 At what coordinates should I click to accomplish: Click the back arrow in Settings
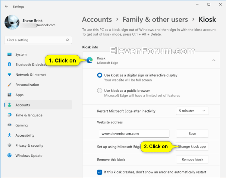pos(6,7)
